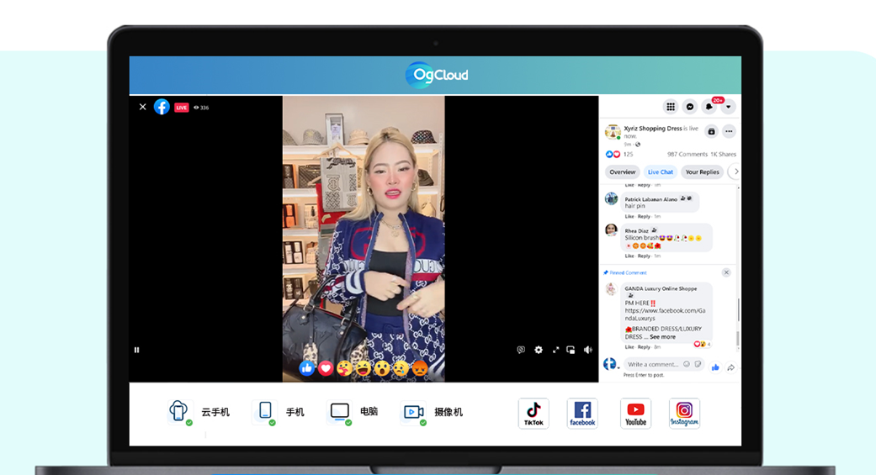
Task: Change commenting identity via avatar dropdown
Action: point(611,365)
